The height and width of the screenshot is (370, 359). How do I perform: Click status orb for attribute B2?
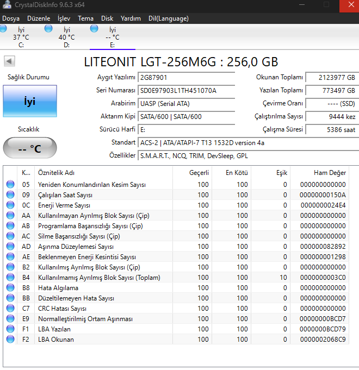click(10, 267)
